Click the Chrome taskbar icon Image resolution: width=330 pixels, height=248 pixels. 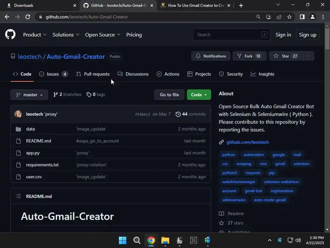[151, 240]
